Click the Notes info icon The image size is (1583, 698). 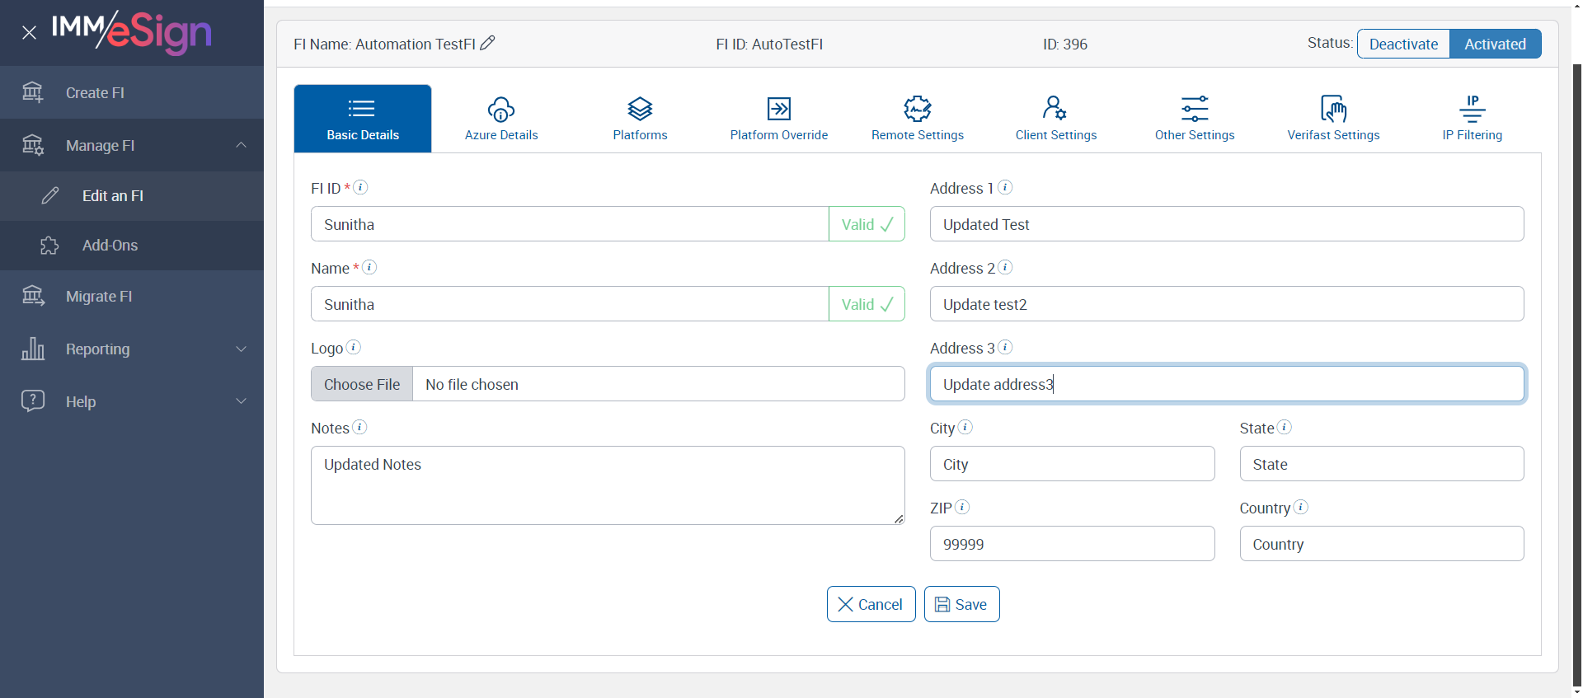click(x=359, y=427)
